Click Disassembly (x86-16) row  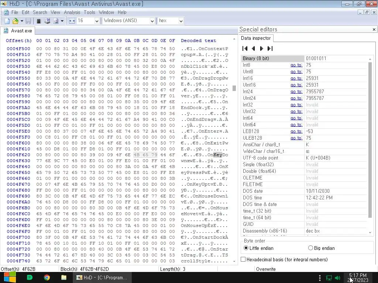point(305,231)
